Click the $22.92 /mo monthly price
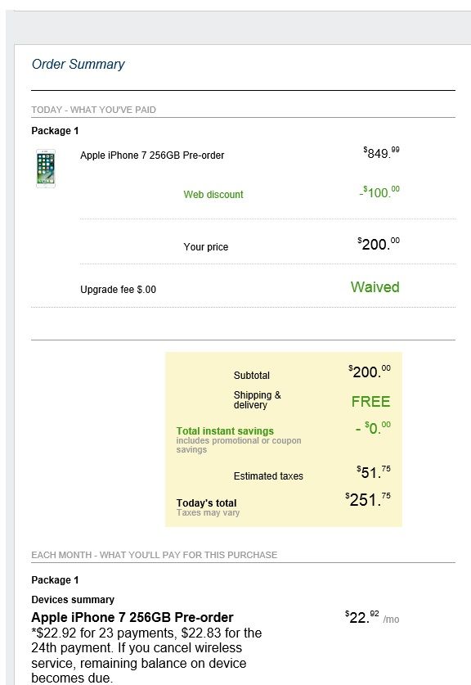Image resolution: width=471 pixels, height=685 pixels. pyautogui.click(x=372, y=617)
